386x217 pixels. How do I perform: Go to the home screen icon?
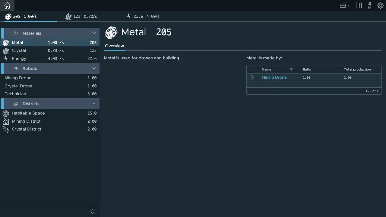point(7,5)
